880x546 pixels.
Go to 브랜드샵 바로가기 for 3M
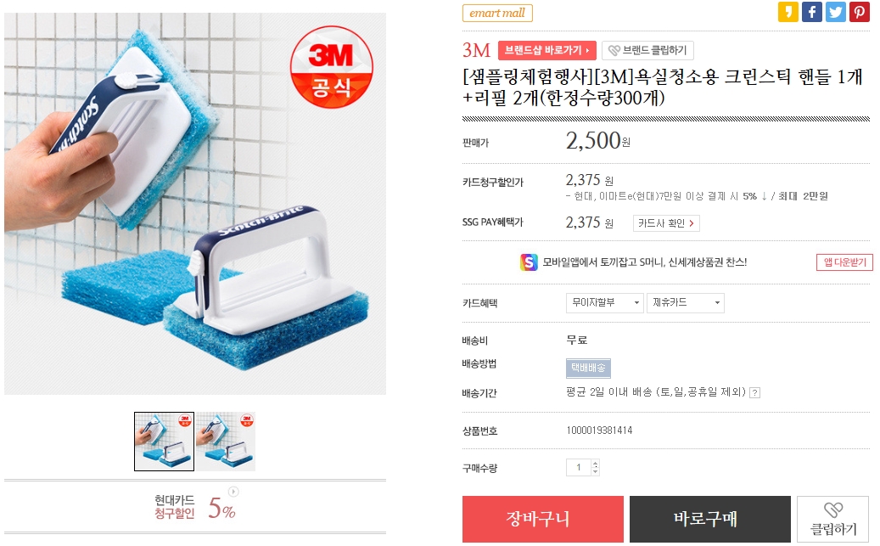546,50
